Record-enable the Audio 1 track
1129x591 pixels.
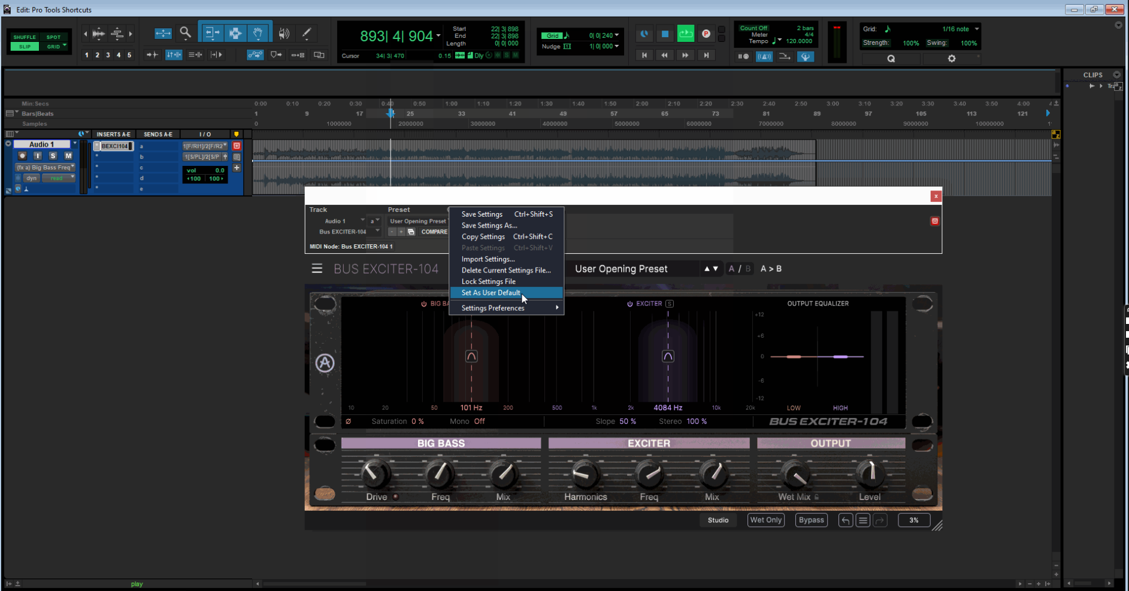coord(23,156)
